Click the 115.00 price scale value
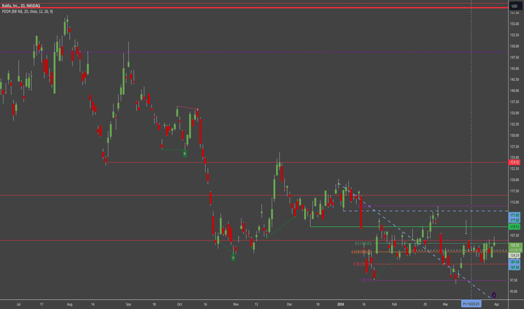 point(514,202)
